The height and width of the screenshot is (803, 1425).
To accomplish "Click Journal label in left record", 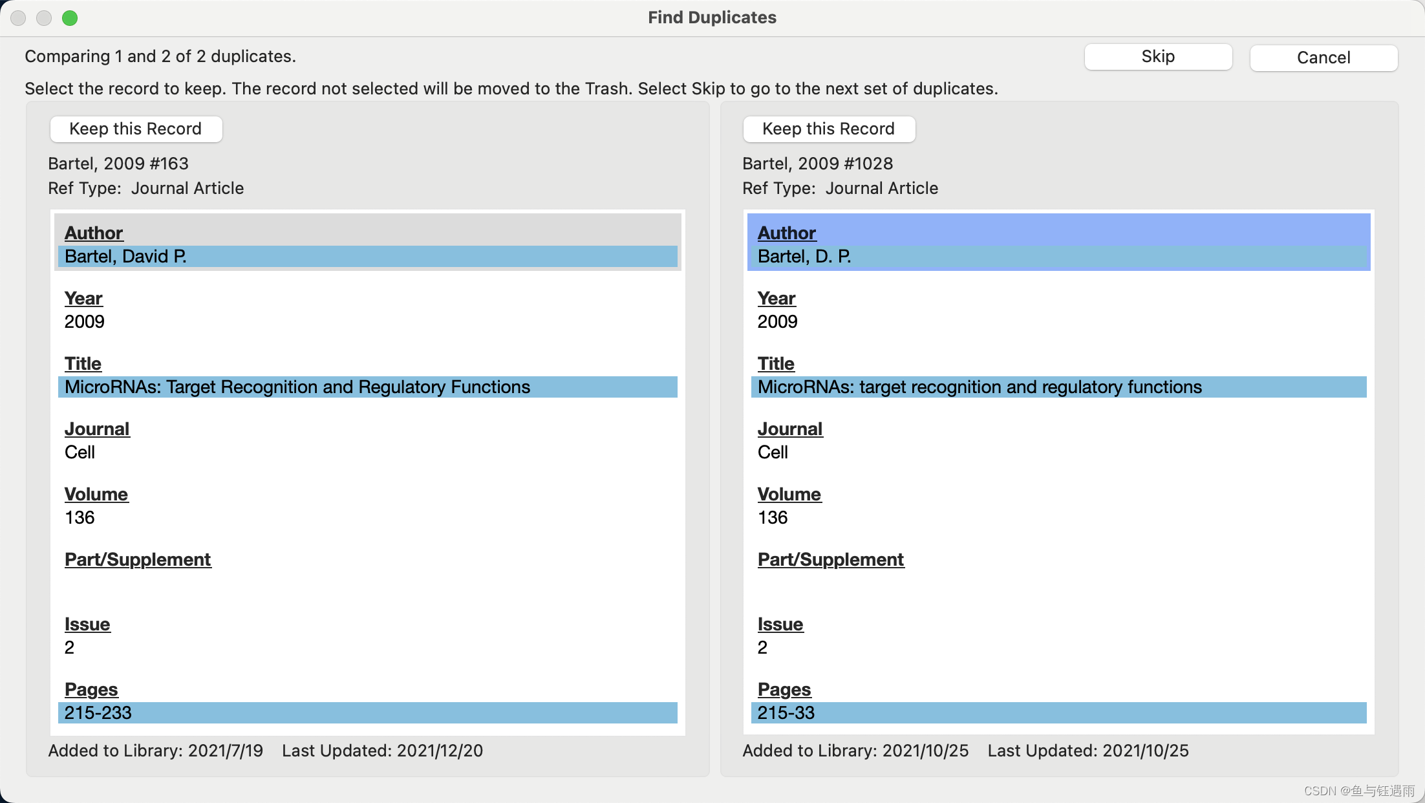I will tap(97, 429).
